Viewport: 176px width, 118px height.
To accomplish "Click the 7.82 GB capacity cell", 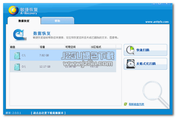I will 44,55.
